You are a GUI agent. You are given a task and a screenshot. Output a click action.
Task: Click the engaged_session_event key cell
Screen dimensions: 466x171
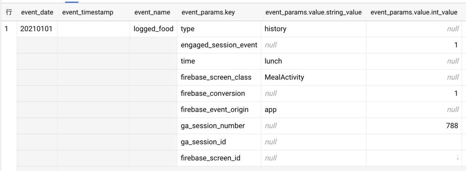219,45
